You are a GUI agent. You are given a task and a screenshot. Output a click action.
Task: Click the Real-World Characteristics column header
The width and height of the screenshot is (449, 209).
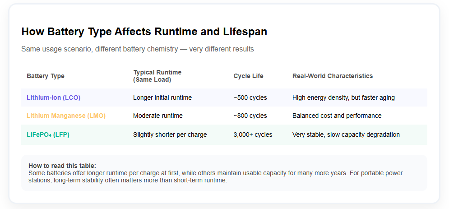(x=333, y=76)
